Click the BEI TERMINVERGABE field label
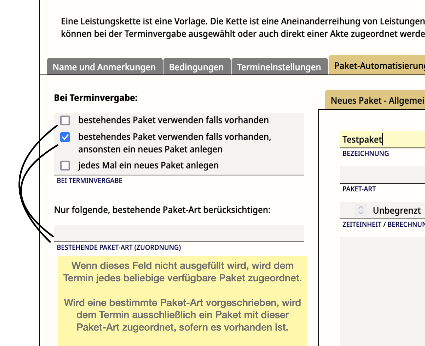The image size is (425, 346). pos(90,181)
